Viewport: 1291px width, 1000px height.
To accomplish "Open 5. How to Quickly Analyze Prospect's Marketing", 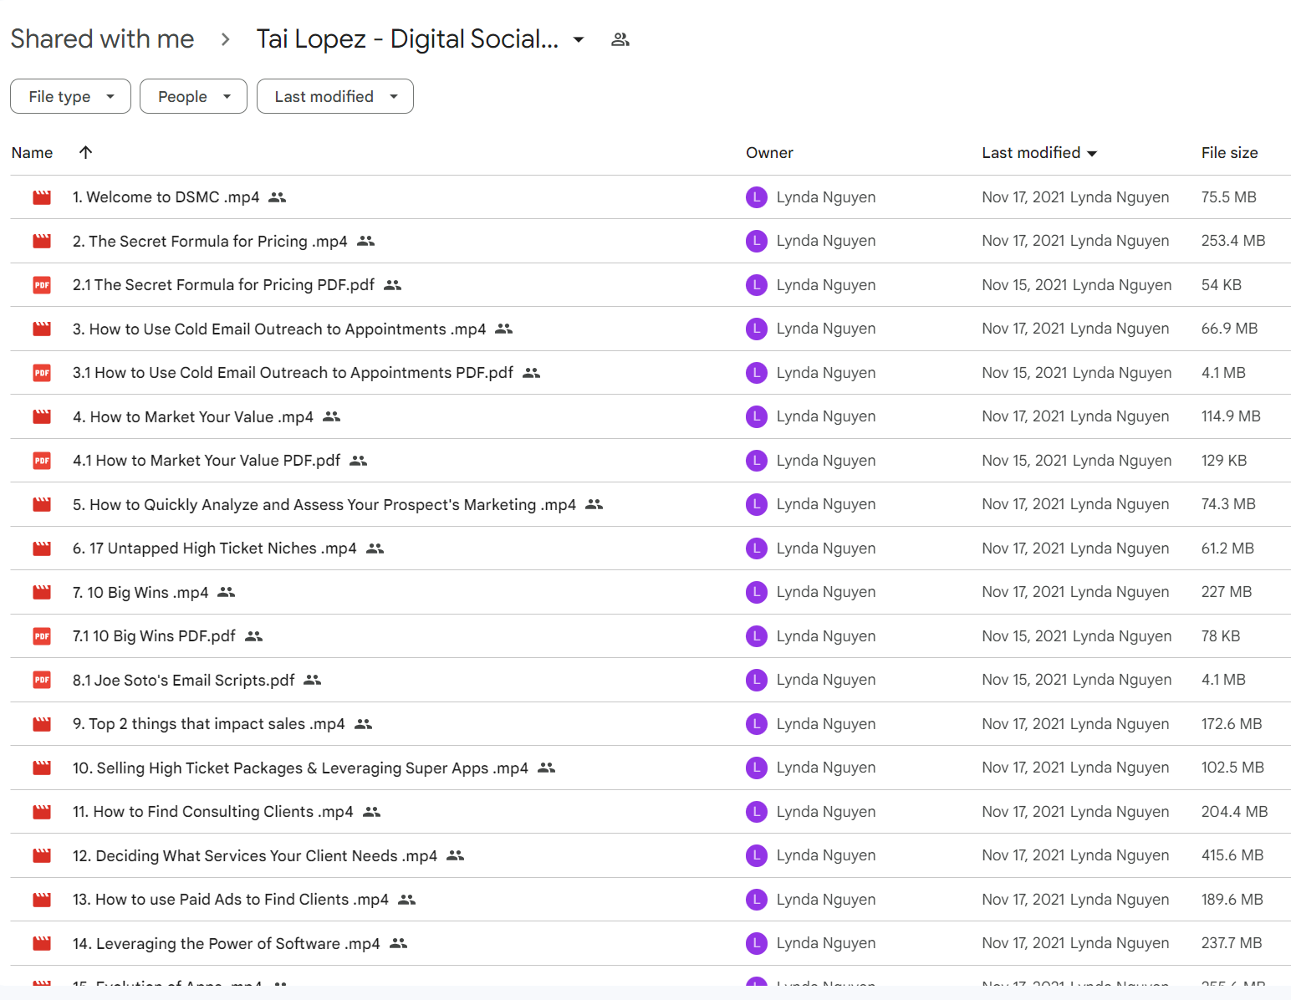I will click(324, 504).
